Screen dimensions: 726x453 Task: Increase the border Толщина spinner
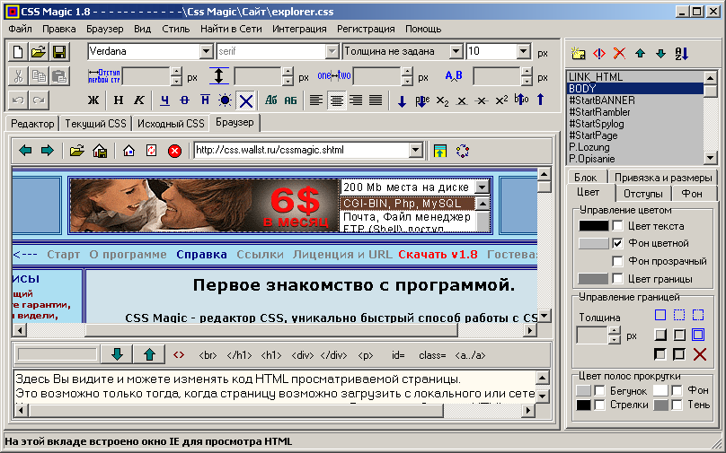coord(615,330)
